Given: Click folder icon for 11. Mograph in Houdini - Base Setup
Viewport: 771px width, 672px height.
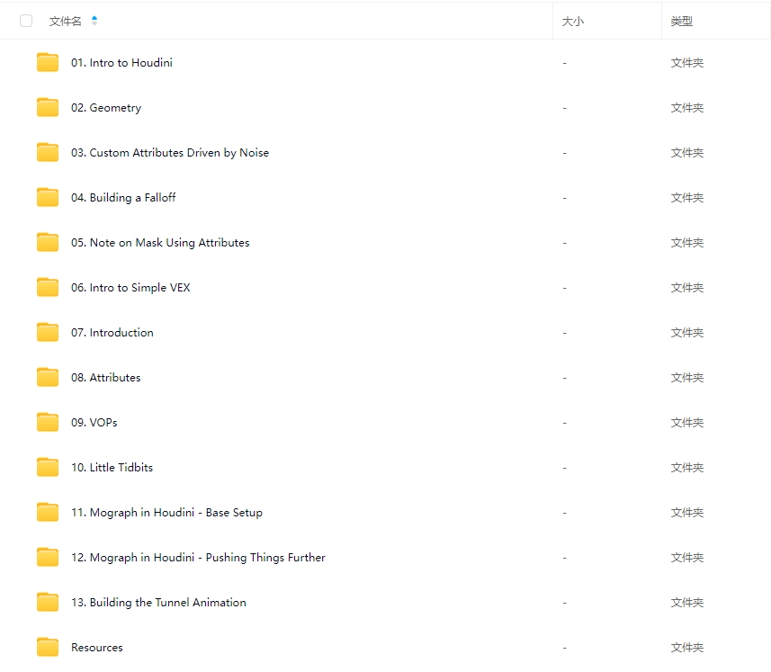Looking at the screenshot, I should (48, 512).
